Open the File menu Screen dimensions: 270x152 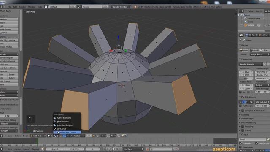(x=9, y=7)
